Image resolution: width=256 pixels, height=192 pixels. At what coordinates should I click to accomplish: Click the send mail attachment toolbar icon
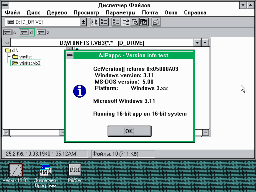click(156, 22)
